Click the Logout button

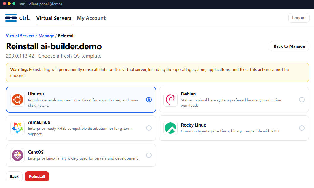click(x=299, y=18)
